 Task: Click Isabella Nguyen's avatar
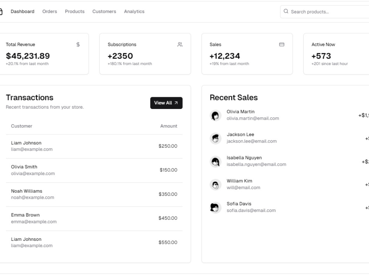coord(215,161)
